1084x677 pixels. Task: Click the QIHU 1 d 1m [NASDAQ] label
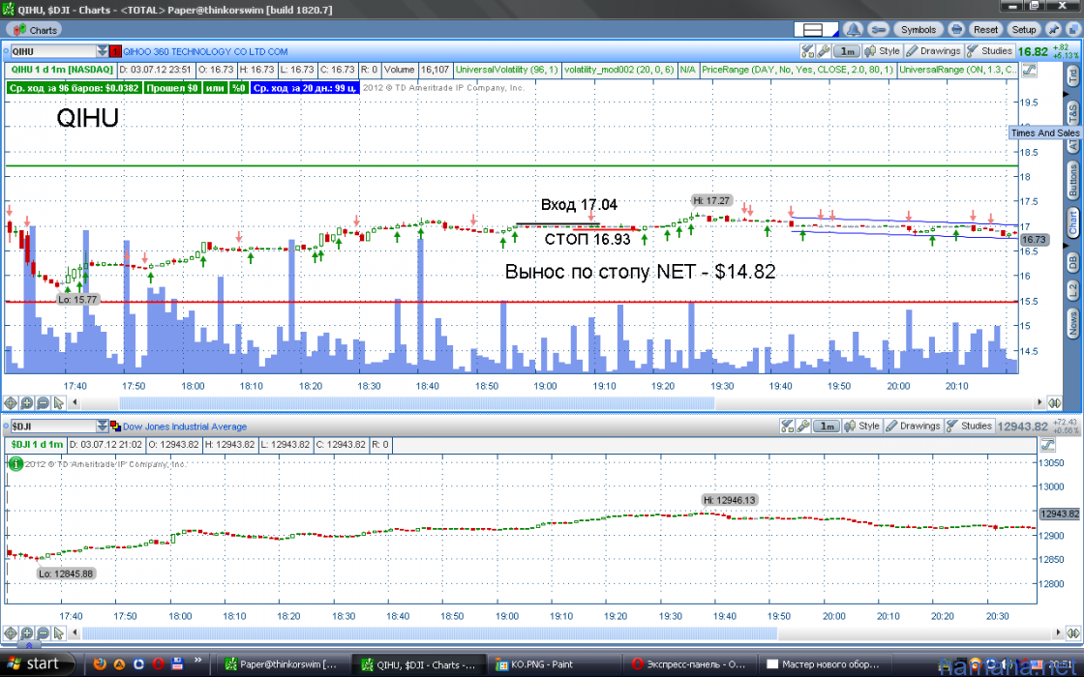tap(62, 70)
